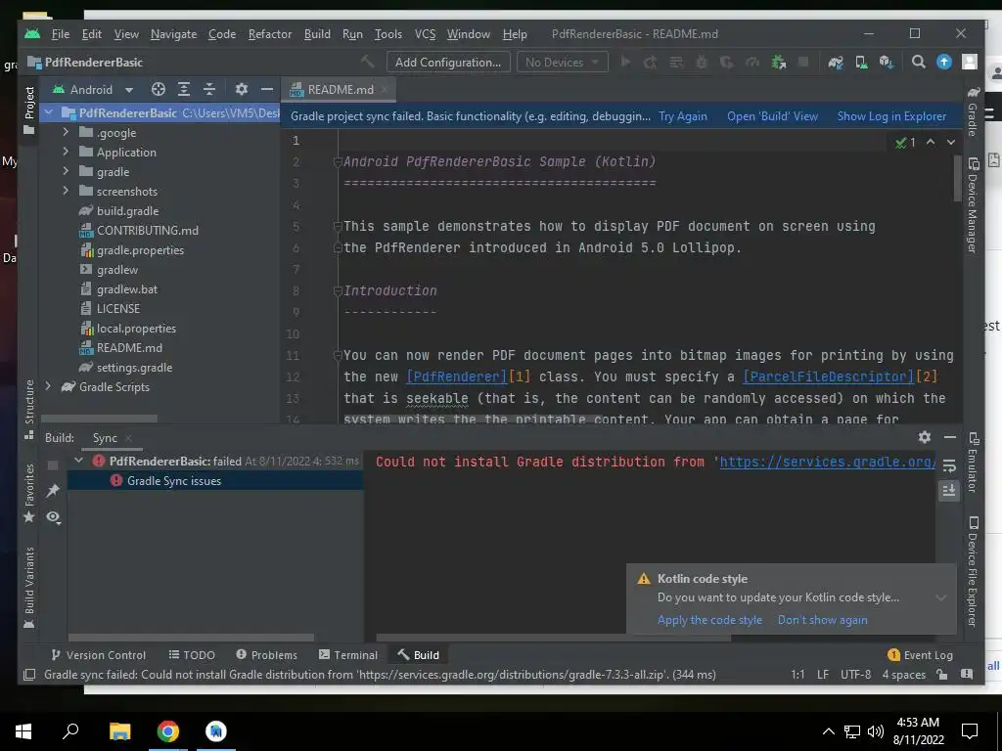Viewport: 1002px width, 751px height.
Task: Click Select Opened File target icon
Action: 158,89
